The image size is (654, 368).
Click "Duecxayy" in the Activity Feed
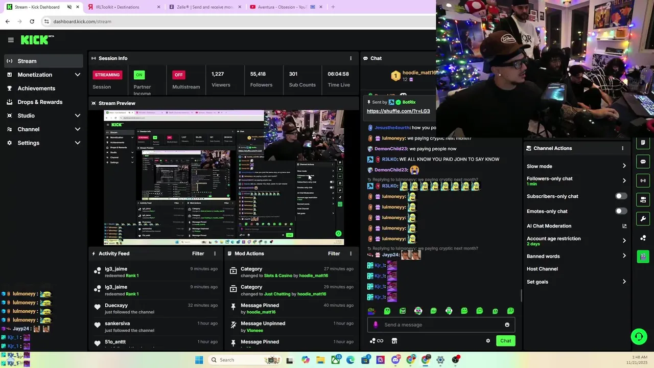pyautogui.click(x=116, y=305)
